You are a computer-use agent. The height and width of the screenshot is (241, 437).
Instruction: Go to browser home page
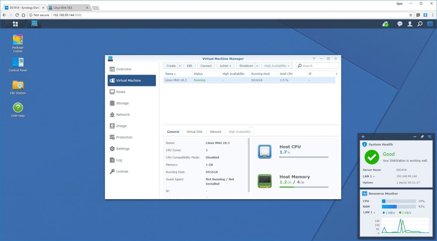pos(24,15)
